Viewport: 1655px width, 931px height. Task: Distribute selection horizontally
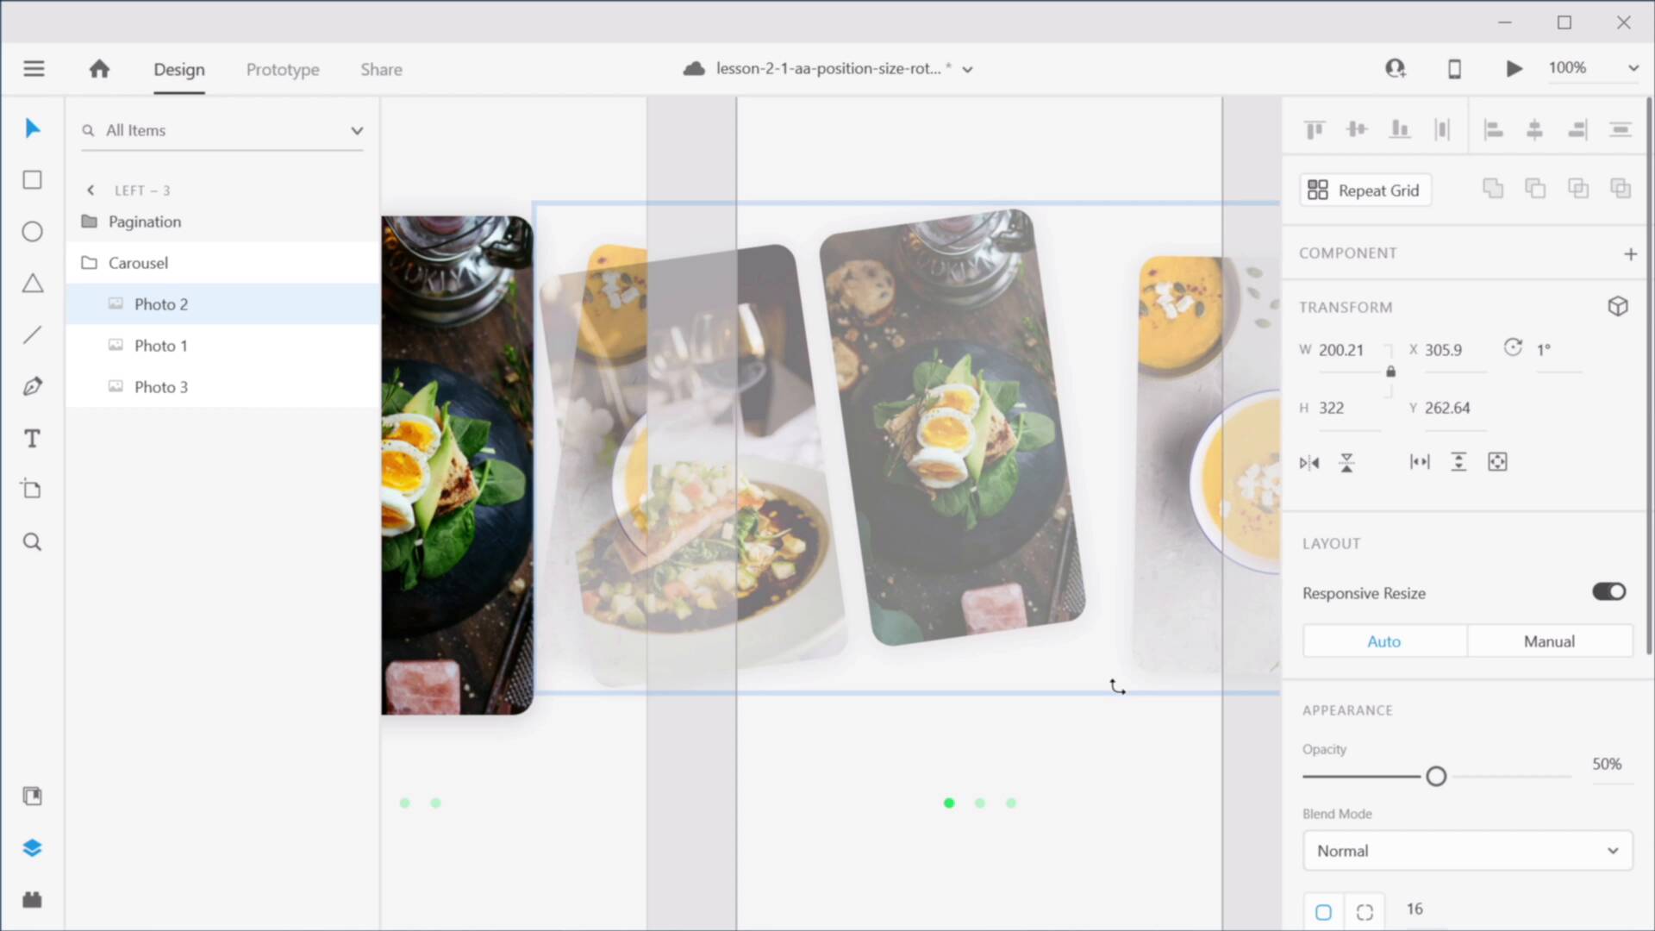coord(1442,129)
